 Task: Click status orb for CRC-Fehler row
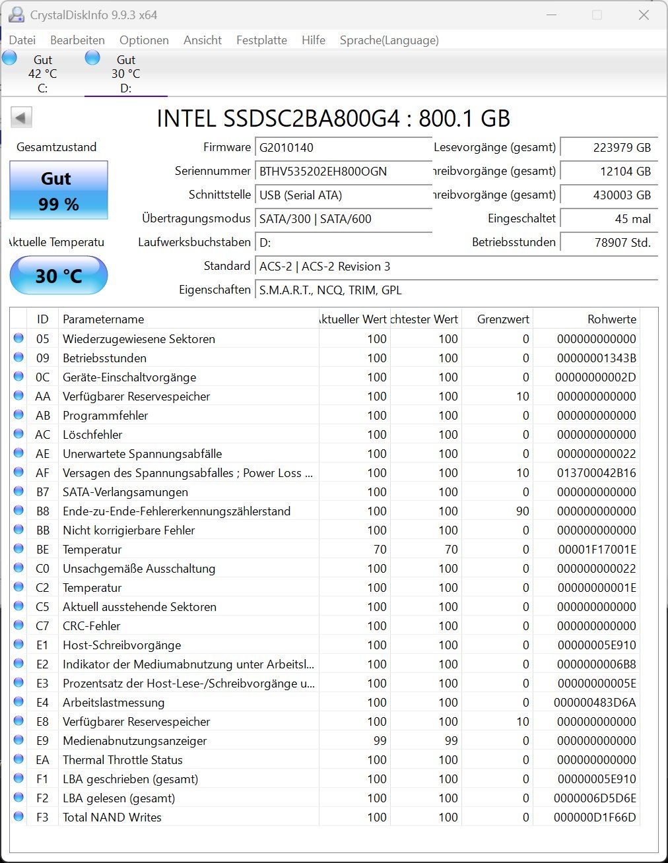[18, 625]
